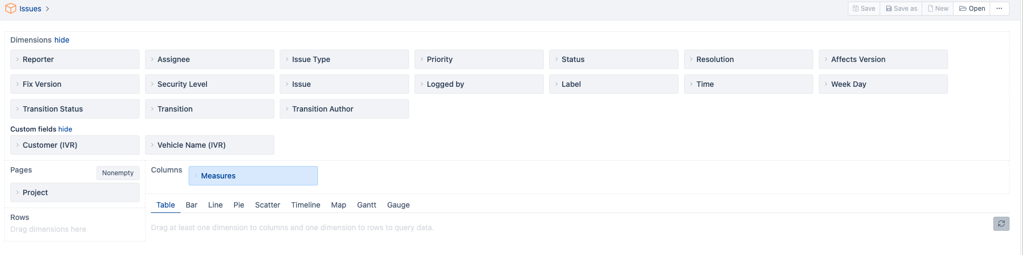This screenshot has height=255, width=1023.
Task: Switch to the Scatter chart tab
Action: (267, 205)
